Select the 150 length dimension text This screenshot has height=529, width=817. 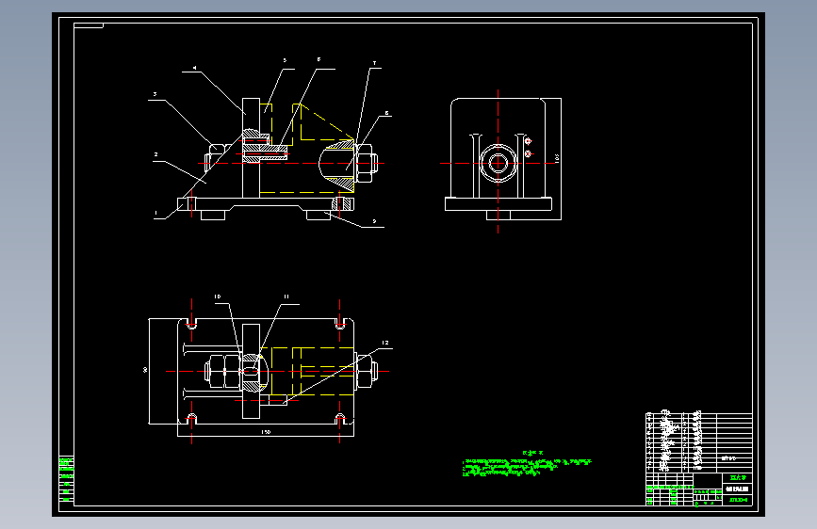[266, 432]
